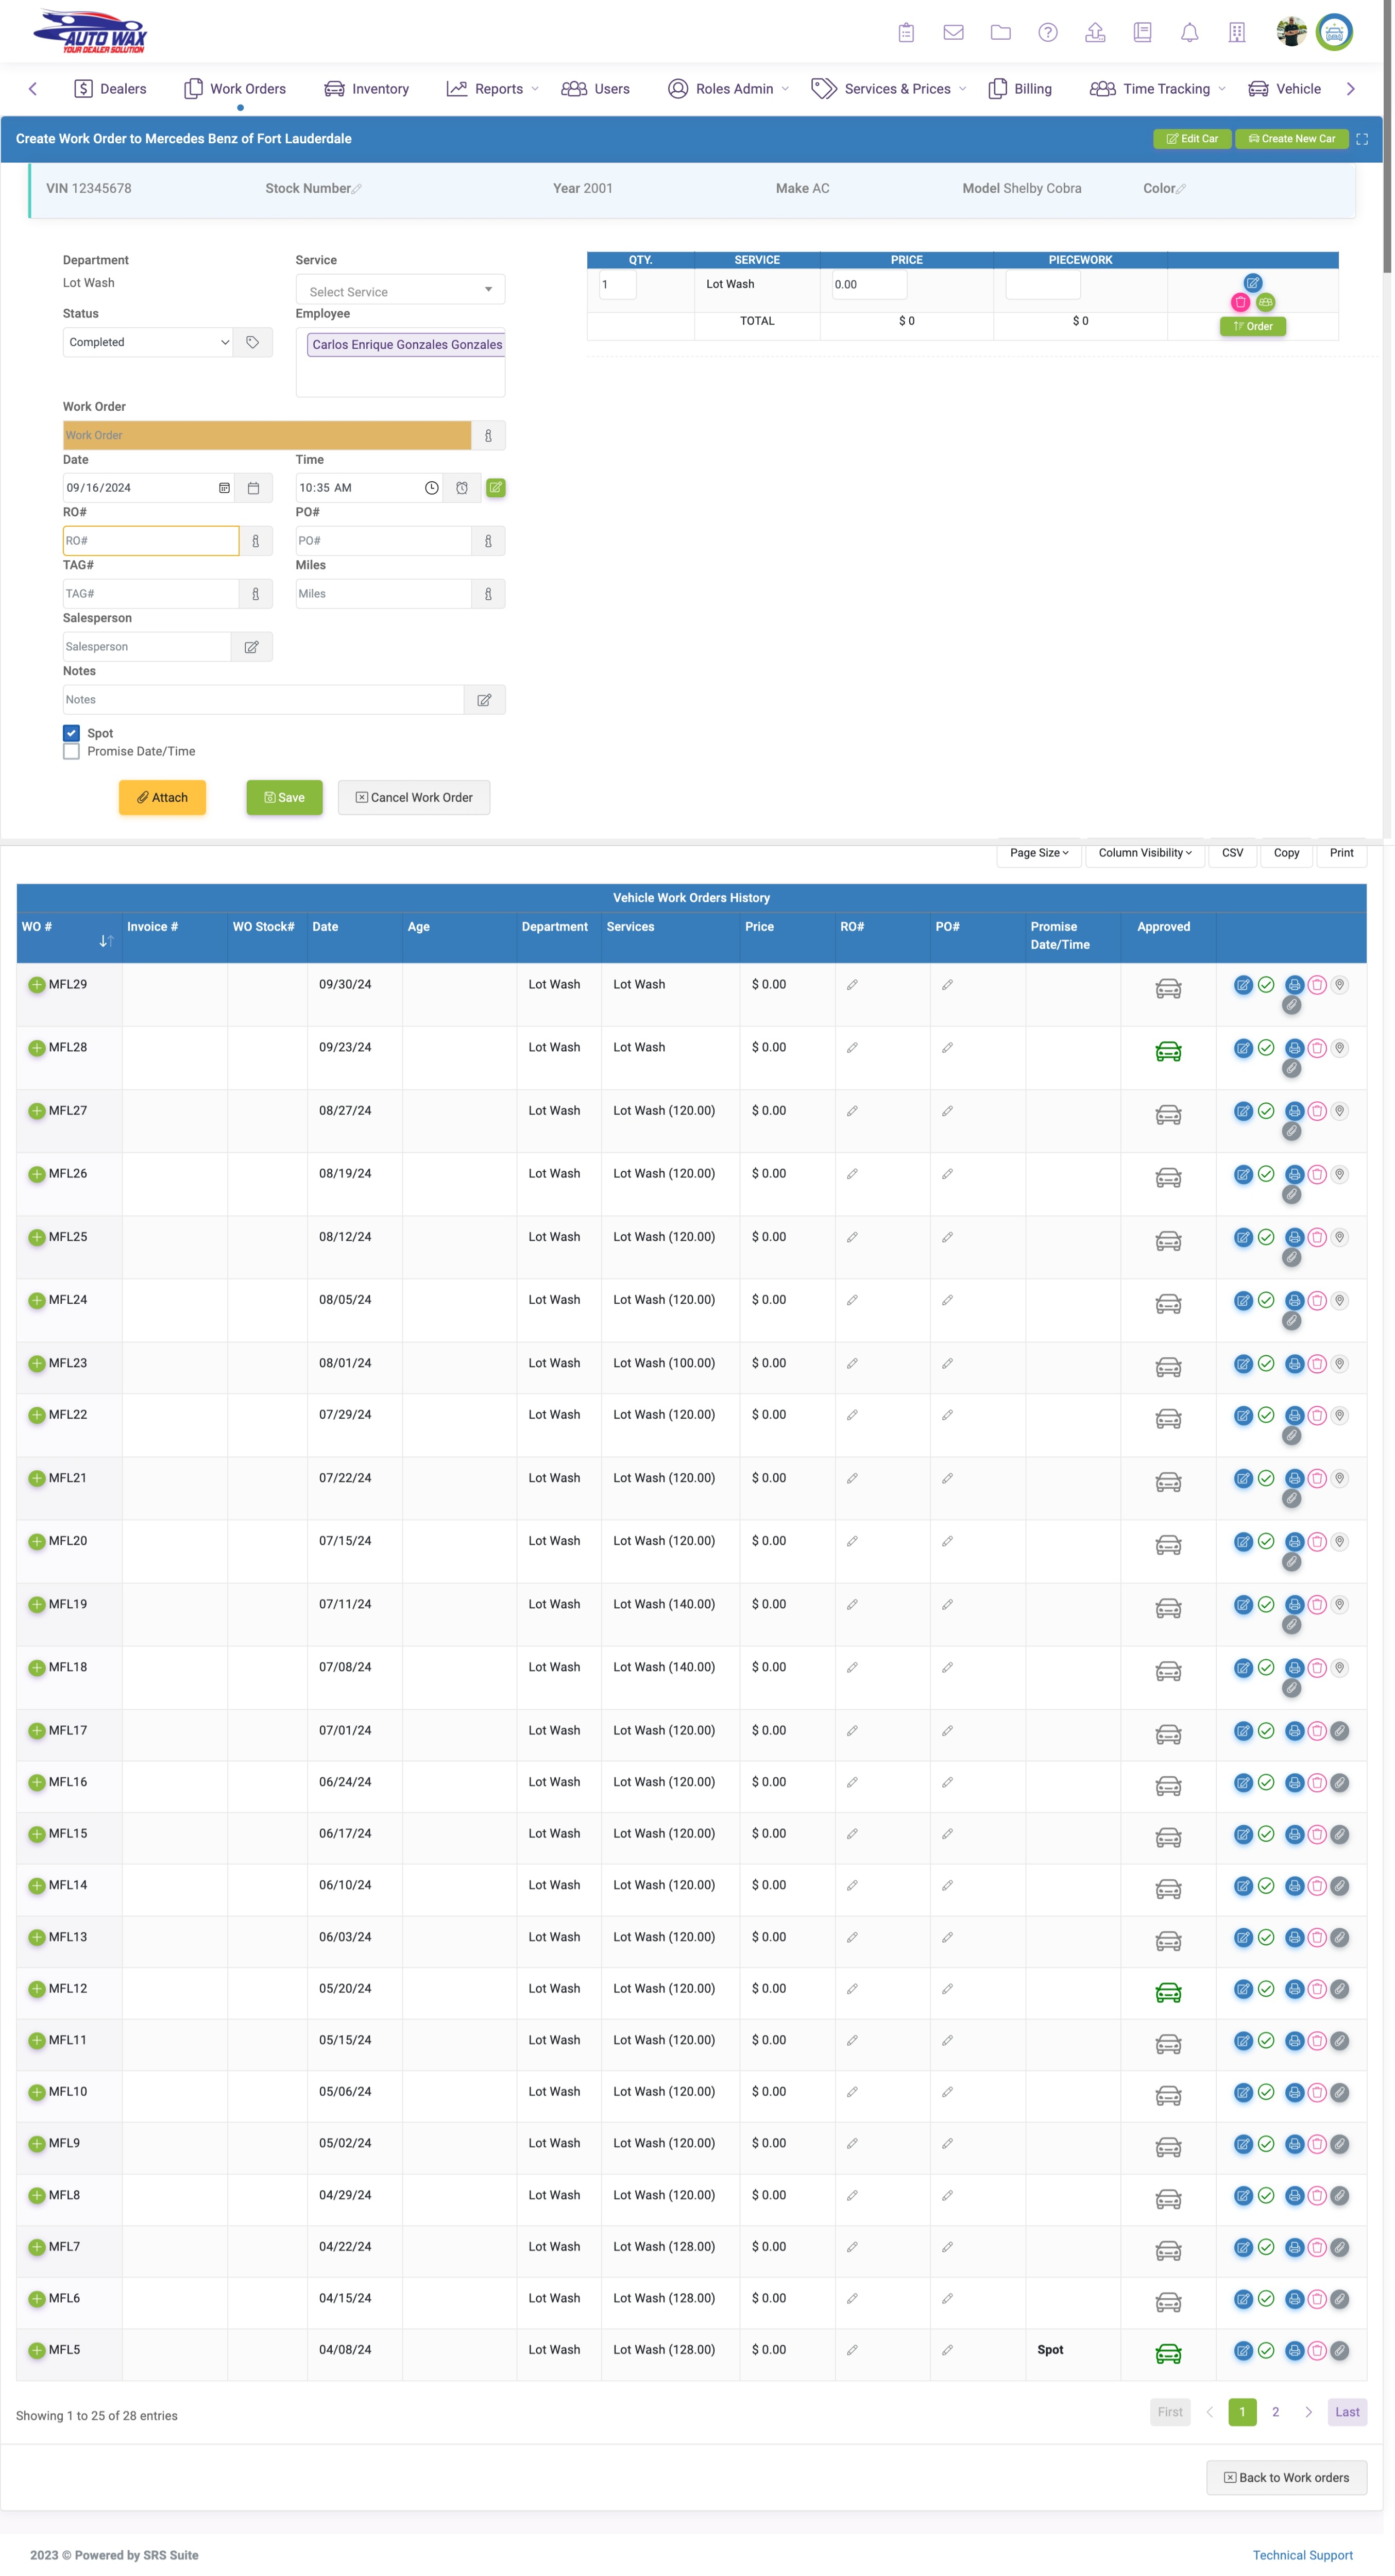This screenshot has height=2576, width=1395.
Task: Uncheck the Spot checkbox
Action: pos(71,733)
